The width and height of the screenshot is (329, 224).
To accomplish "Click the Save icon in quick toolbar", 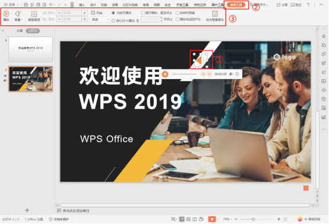I will (x=26, y=5).
